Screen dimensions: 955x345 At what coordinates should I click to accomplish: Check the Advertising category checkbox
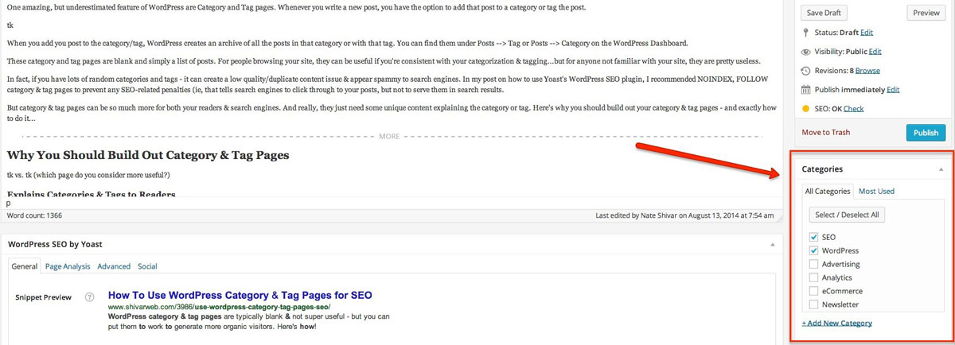point(813,264)
